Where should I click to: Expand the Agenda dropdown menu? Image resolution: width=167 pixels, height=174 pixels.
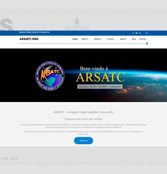pos(124,39)
